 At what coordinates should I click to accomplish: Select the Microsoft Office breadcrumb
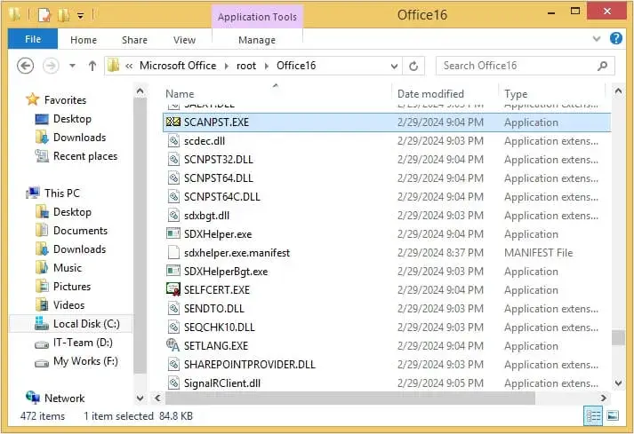(178, 66)
